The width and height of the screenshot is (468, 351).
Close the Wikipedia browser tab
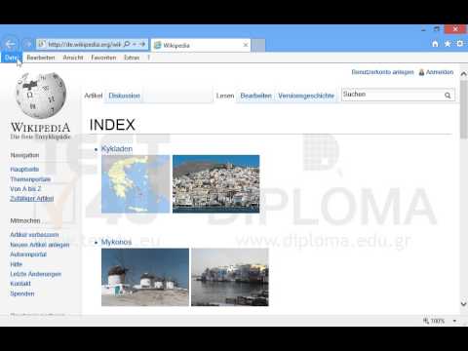click(x=246, y=45)
